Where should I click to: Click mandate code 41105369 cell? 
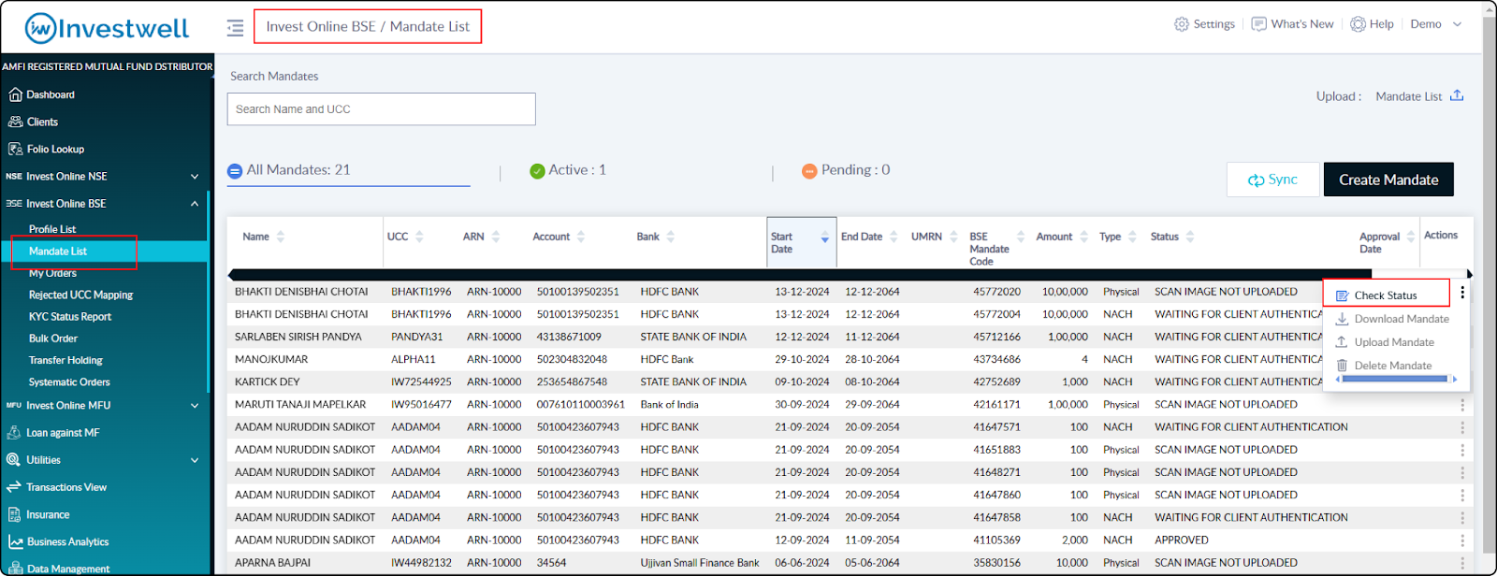coord(996,540)
